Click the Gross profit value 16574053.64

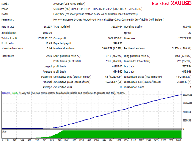(x=115, y=38)
